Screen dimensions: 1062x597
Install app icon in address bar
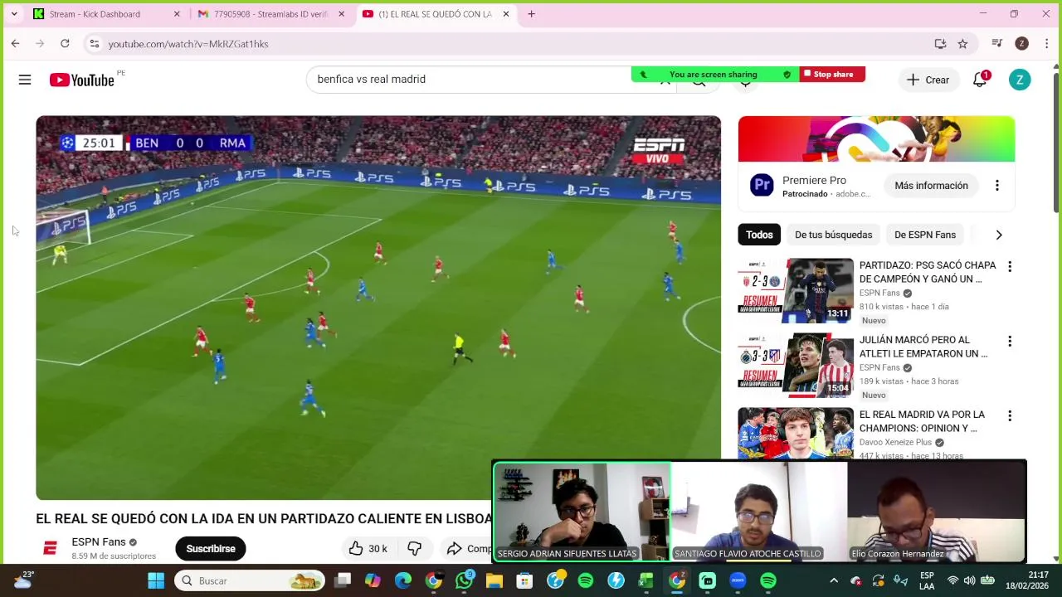point(940,44)
